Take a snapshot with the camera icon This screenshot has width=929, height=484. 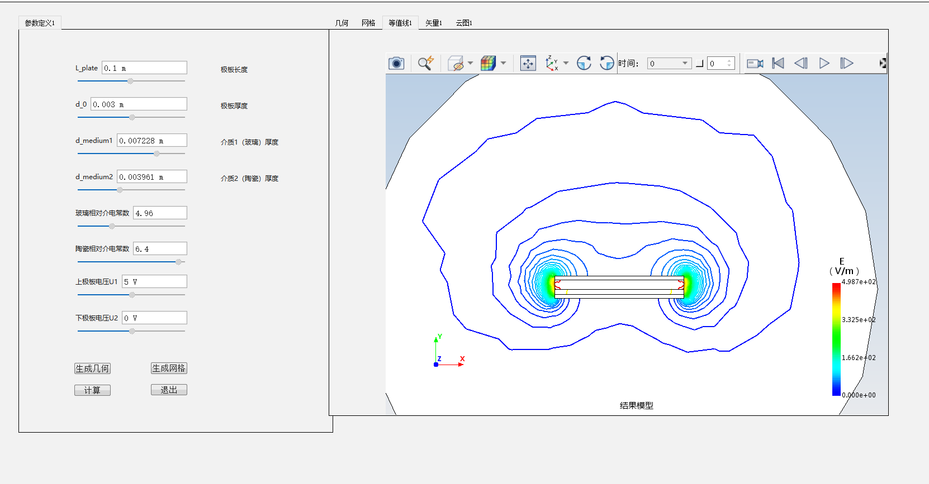(x=396, y=63)
